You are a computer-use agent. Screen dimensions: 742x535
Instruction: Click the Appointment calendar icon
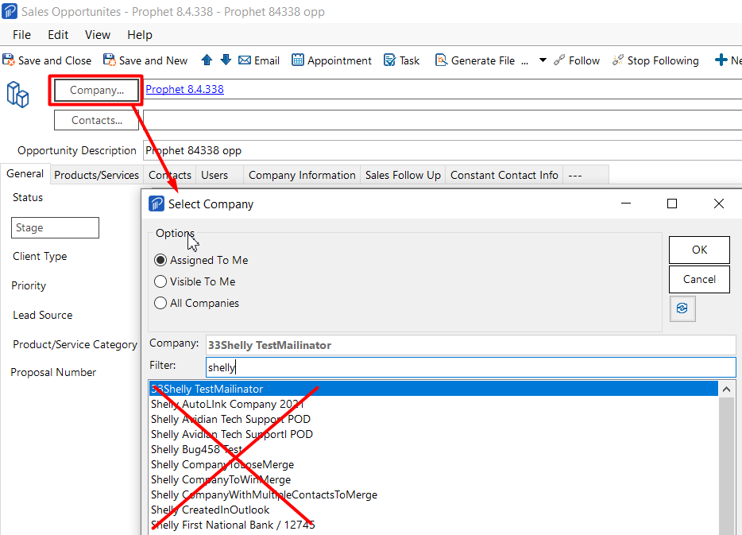(298, 60)
